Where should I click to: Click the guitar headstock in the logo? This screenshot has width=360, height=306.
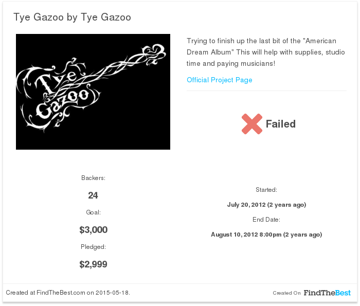[153, 54]
